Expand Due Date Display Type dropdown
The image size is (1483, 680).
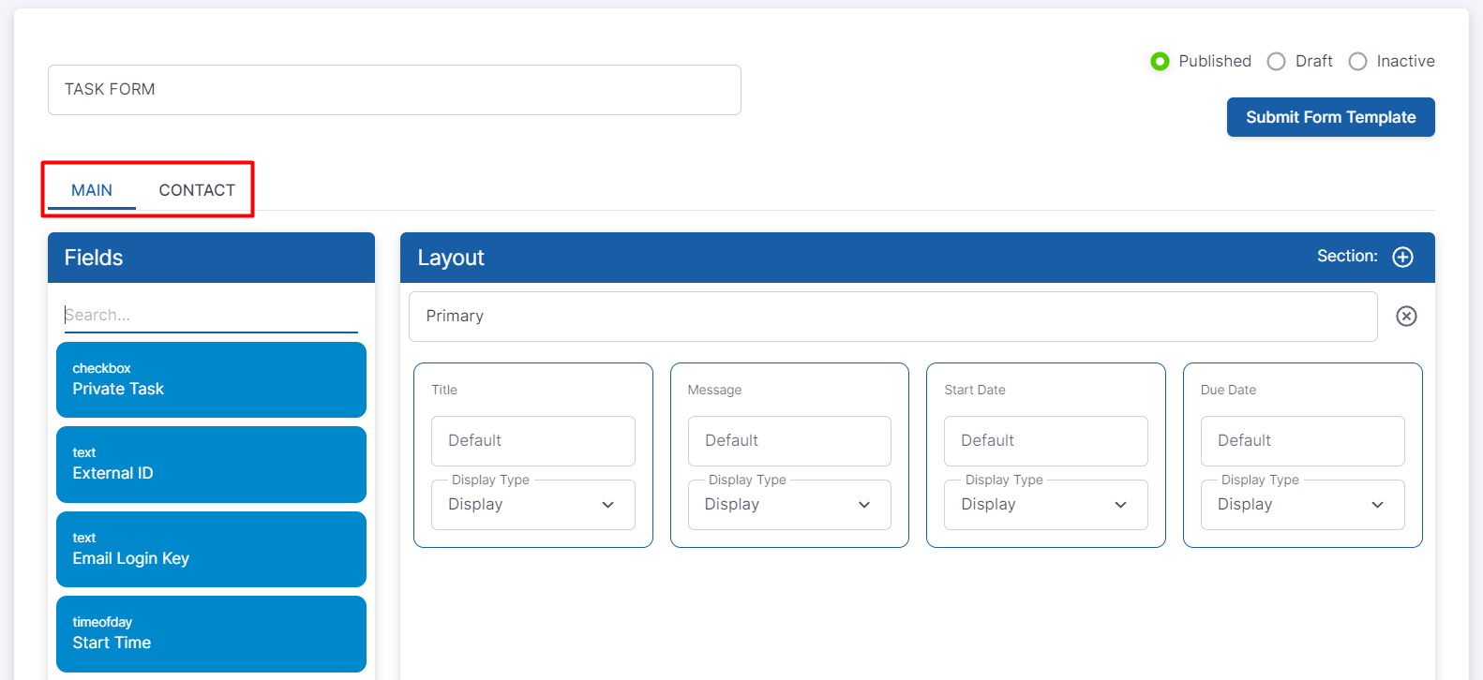[x=1302, y=505]
